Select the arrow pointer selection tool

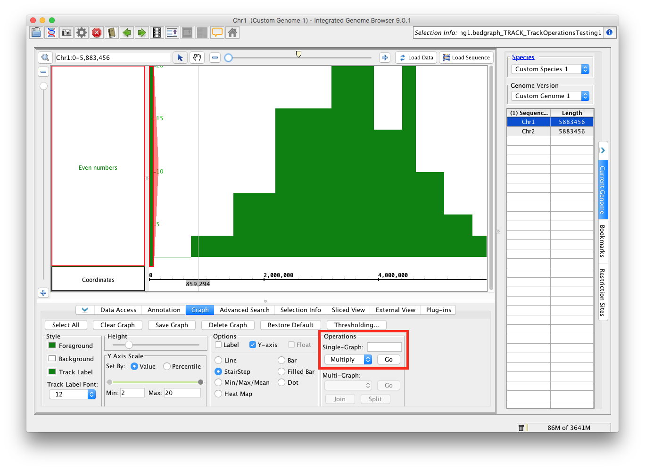(x=180, y=58)
